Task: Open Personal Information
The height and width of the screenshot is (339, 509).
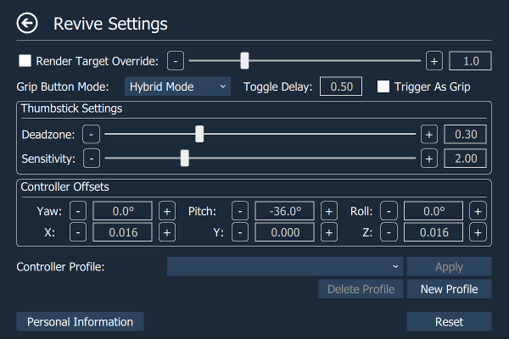Action: (80, 321)
